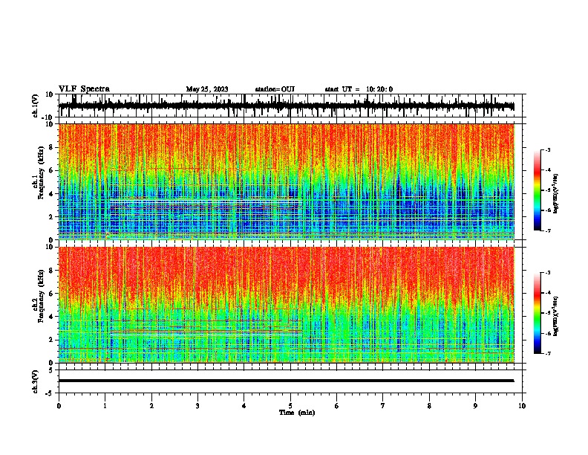Viewport: 588px width, 455px height.
Task: Click time axis tick label "10"
Action: (x=522, y=406)
